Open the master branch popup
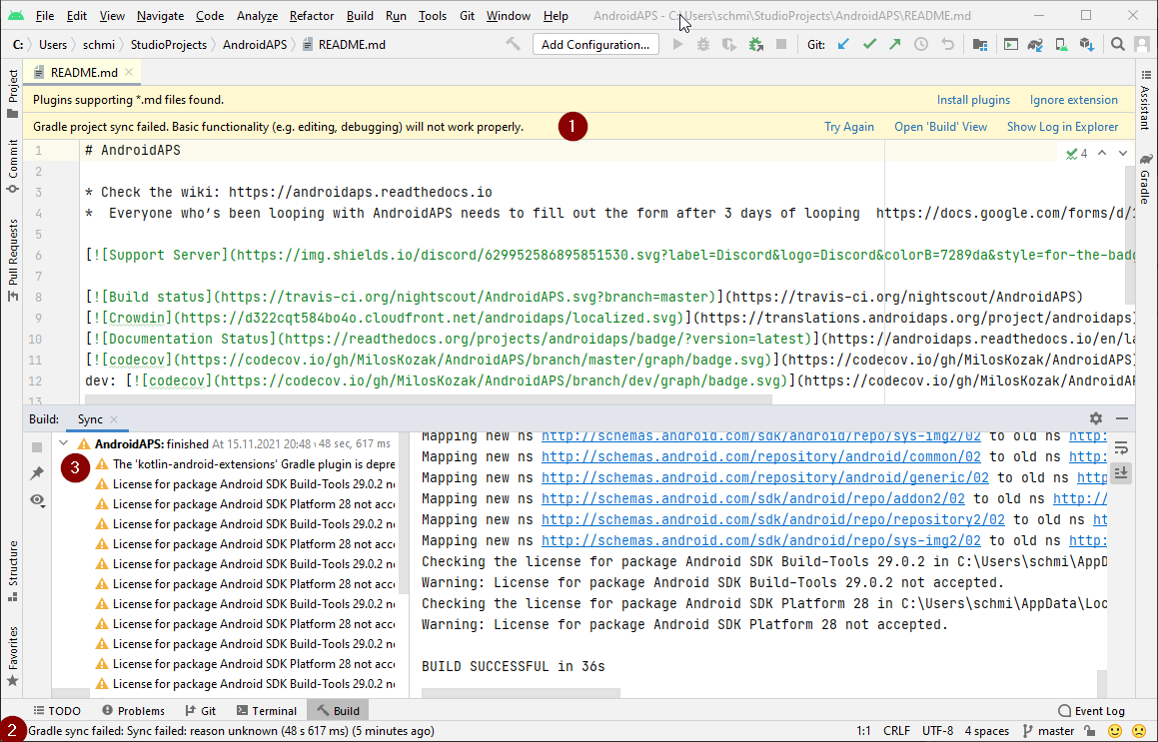The width and height of the screenshot is (1158, 742). (x=1049, y=731)
